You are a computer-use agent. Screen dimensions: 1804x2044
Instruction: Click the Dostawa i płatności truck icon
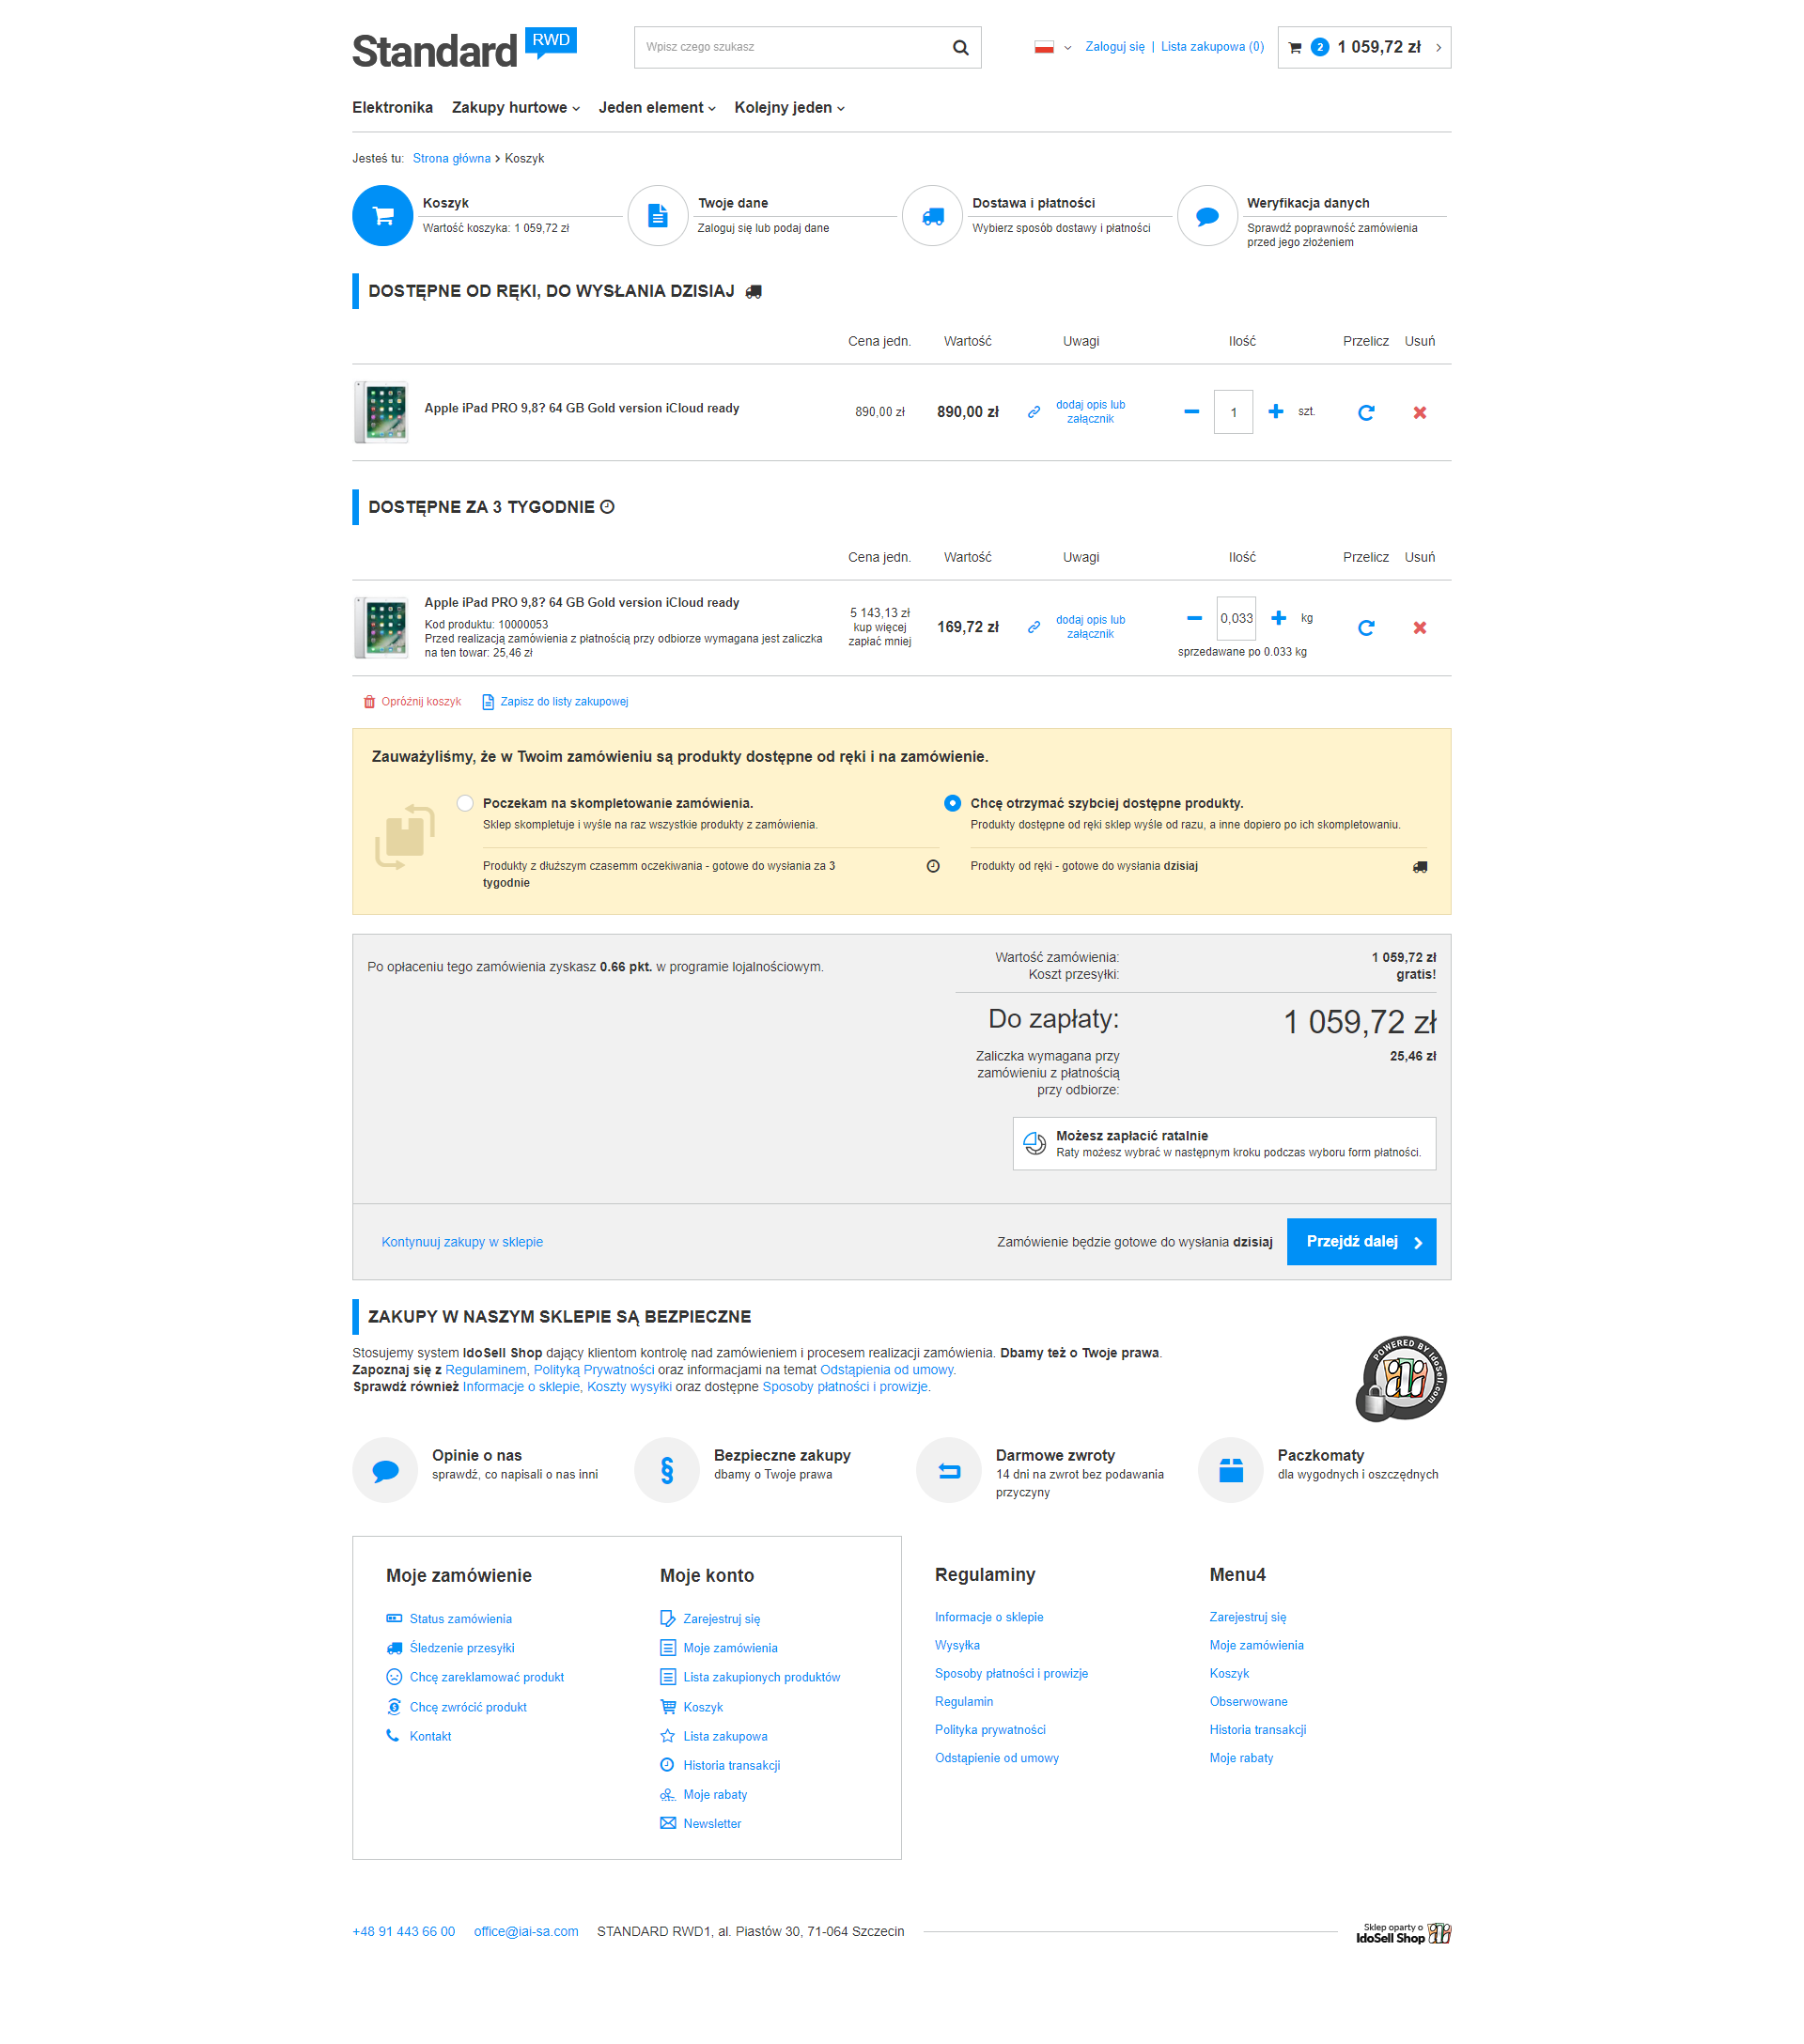[x=933, y=215]
